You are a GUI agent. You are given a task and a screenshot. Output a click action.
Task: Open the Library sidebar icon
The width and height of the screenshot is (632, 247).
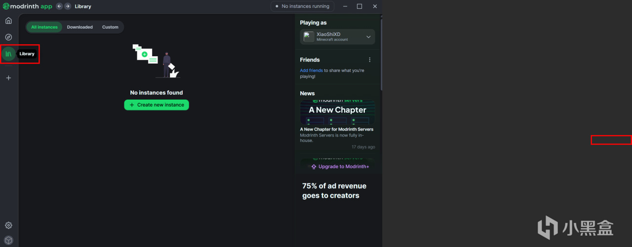(8, 54)
